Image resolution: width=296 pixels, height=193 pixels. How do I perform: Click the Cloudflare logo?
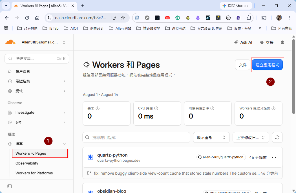[10, 42]
